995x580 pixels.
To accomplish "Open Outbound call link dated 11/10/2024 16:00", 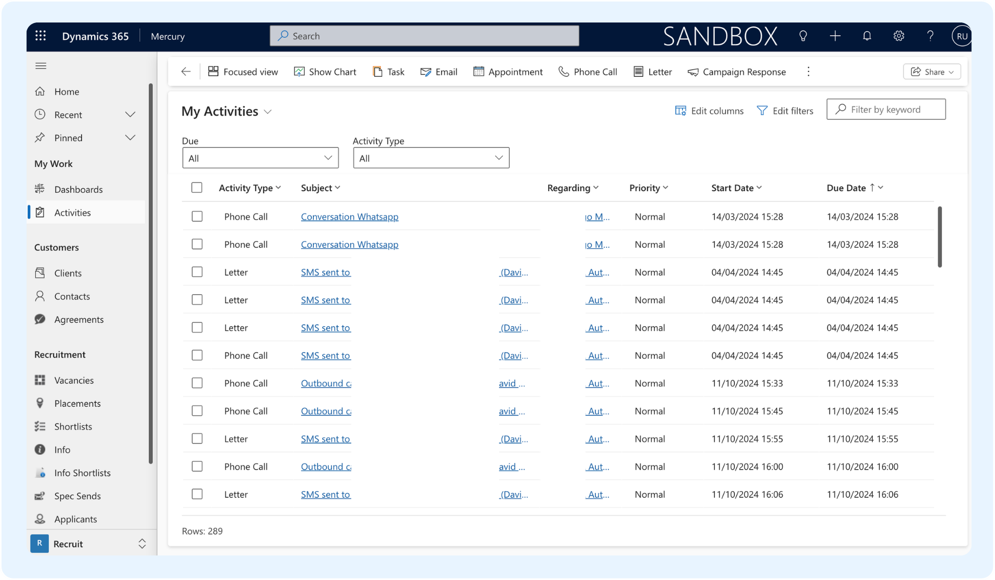I will click(326, 467).
